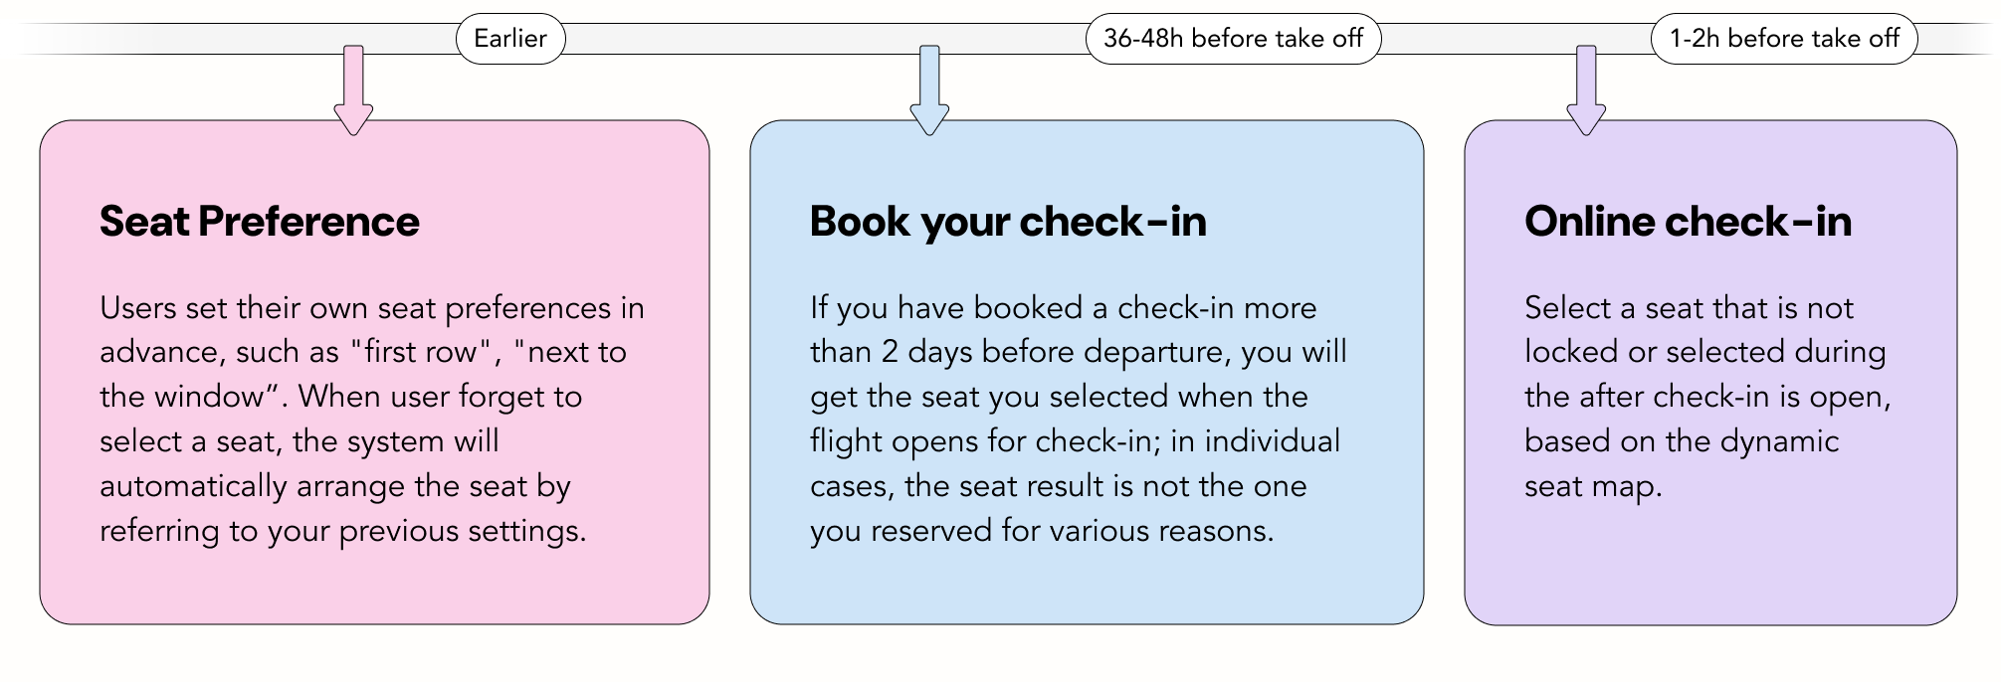Click the "Book your check-in" heading
Image resolution: width=2001 pixels, height=682 pixels.
pos(1007,222)
